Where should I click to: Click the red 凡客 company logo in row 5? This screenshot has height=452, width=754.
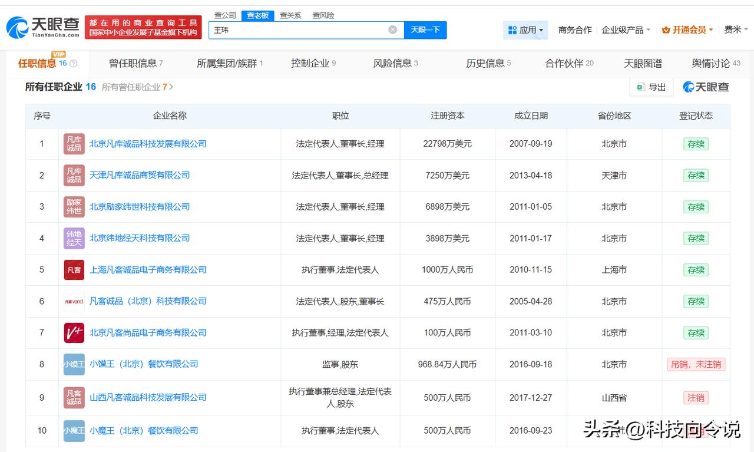[x=74, y=270]
